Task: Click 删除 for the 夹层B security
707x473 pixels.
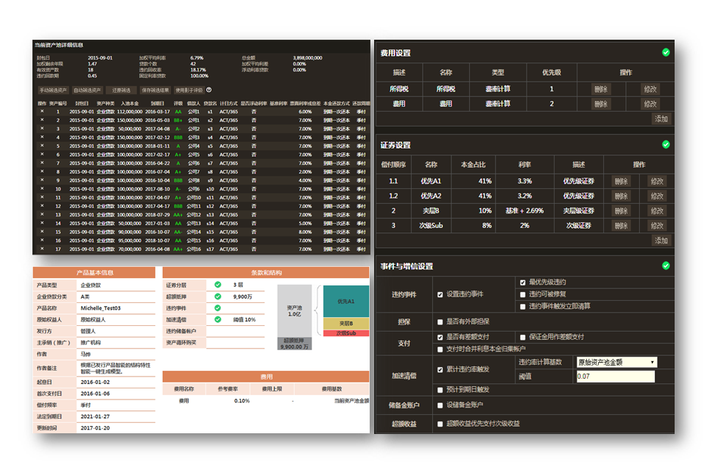Action: pos(621,211)
